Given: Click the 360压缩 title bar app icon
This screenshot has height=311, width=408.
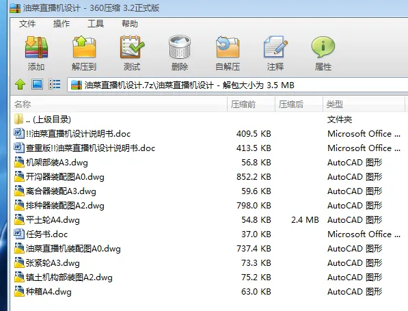Looking at the screenshot, I should pyautogui.click(x=15, y=8).
